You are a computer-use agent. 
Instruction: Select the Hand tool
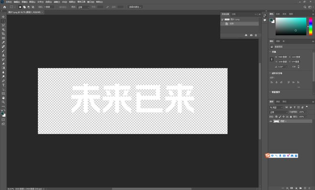coord(3,98)
